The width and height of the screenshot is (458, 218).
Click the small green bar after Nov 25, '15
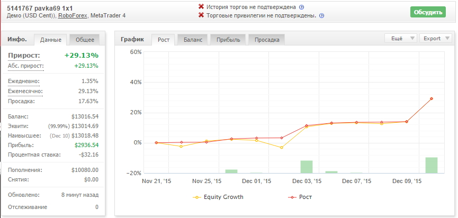pos(231,171)
